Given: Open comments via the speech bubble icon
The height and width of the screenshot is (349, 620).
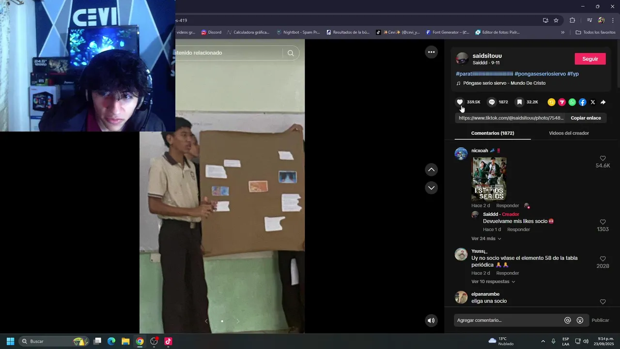Looking at the screenshot, I should click(492, 102).
